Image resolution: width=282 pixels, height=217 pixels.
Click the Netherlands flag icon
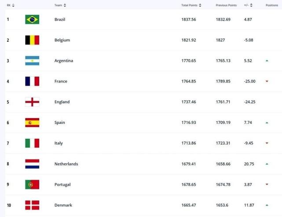[32, 164]
